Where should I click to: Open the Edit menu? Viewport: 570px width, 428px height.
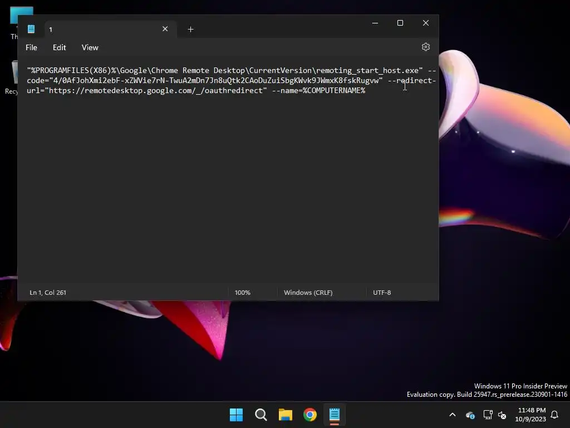tap(59, 48)
